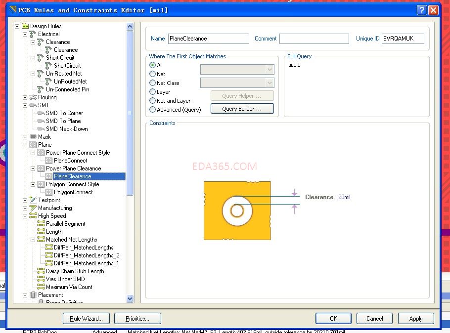Viewport: 450px width, 333px height.
Task: Click the Placement category icon
Action: point(33,295)
